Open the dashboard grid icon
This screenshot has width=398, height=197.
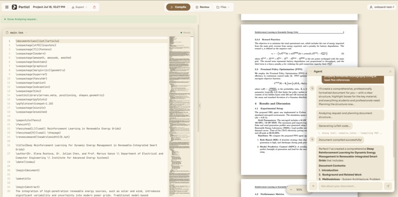click(x=7, y=7)
